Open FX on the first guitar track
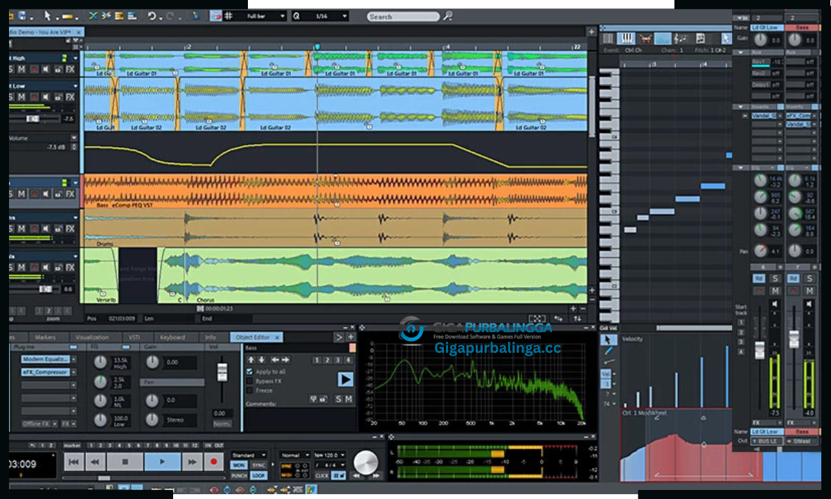 point(70,69)
